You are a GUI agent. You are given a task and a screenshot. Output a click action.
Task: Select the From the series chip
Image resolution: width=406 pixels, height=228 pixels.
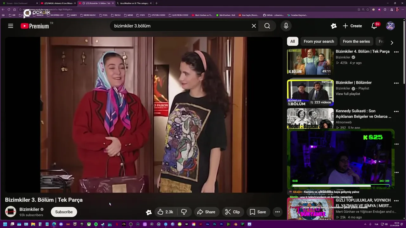point(356,41)
